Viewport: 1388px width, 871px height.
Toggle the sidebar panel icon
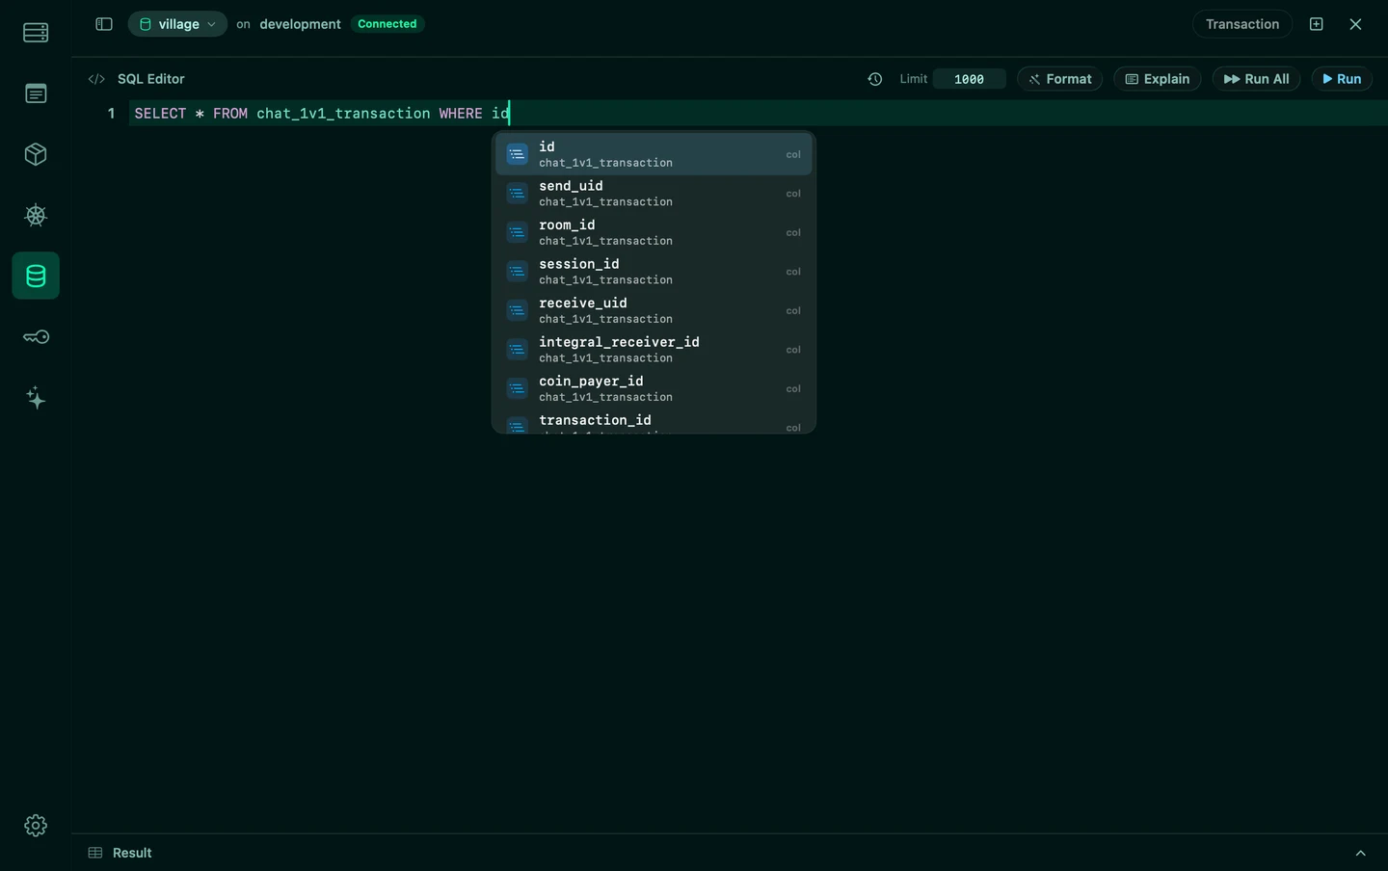(104, 24)
